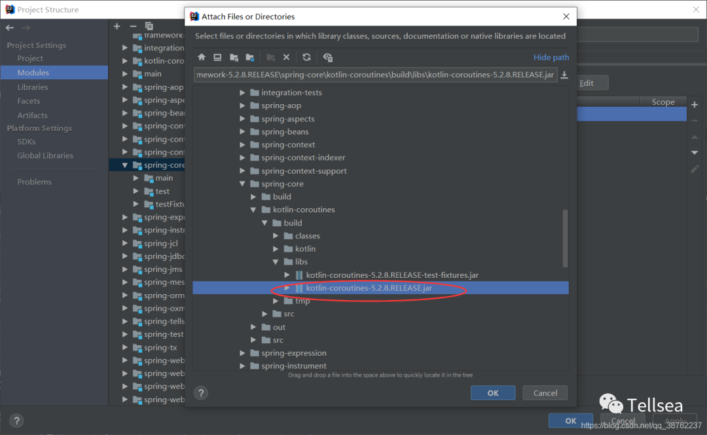Open Problems section
This screenshot has width=707, height=435.
34,182
